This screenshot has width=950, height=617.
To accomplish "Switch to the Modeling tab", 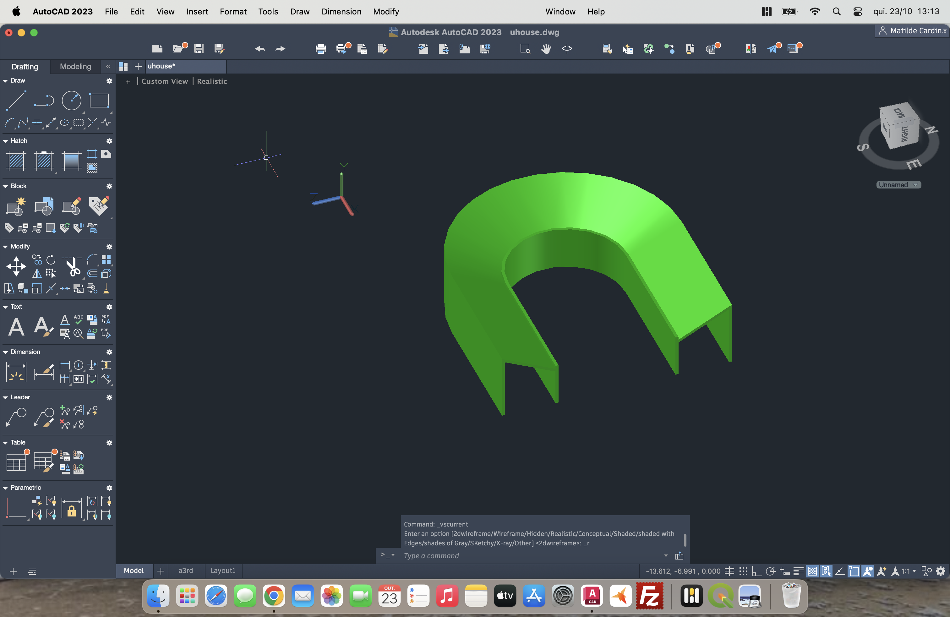I will coord(75,66).
